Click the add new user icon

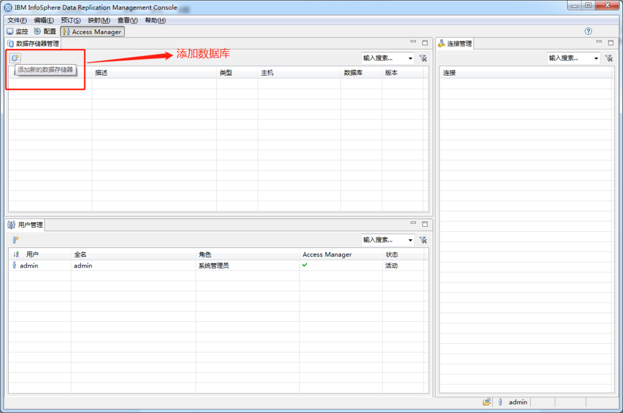tap(15, 239)
